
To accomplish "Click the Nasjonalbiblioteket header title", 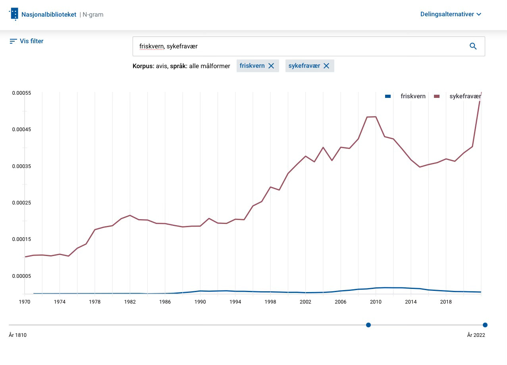I will point(49,14).
